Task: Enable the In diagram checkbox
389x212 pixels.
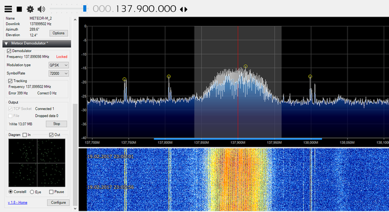Action: pos(25,135)
